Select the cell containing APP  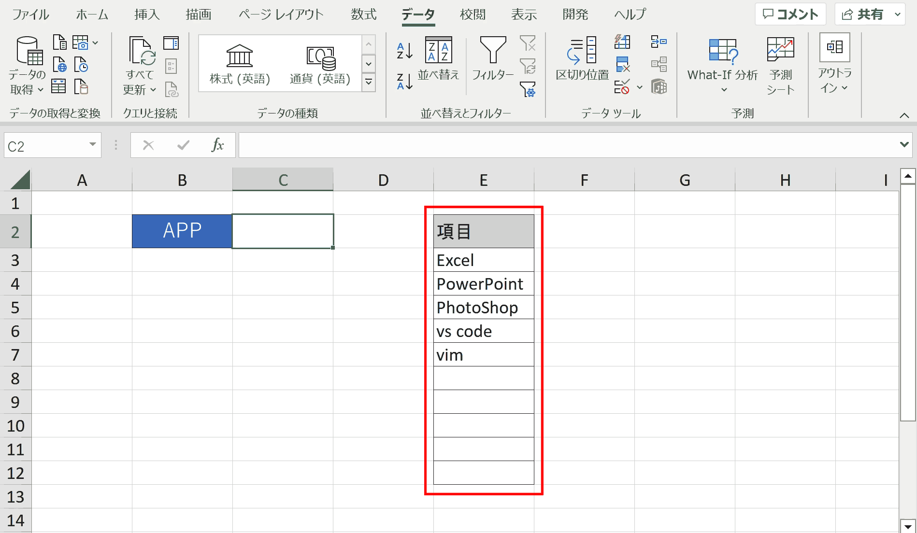tap(182, 231)
